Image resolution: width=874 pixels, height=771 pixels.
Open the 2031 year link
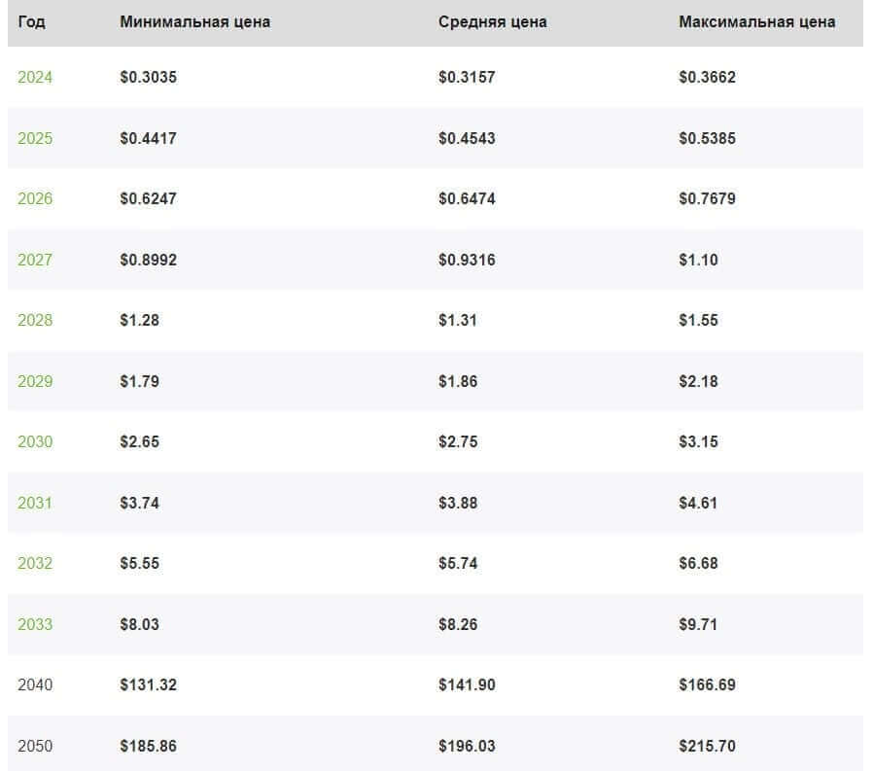pyautogui.click(x=35, y=503)
